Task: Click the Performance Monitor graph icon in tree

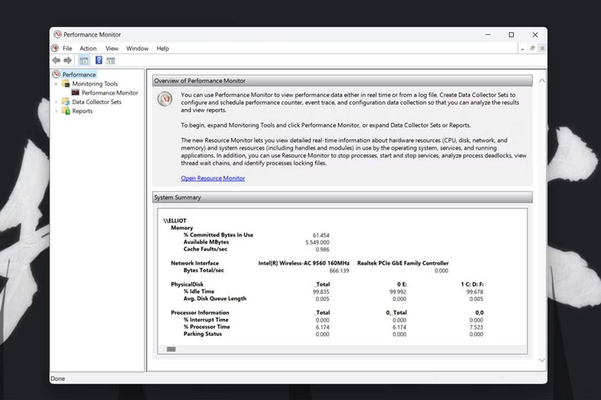Action: point(75,92)
